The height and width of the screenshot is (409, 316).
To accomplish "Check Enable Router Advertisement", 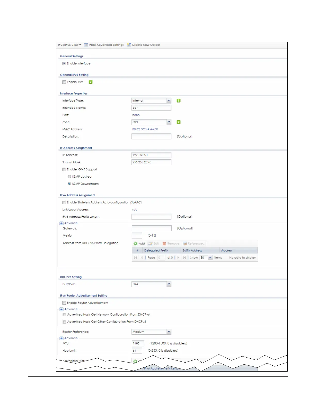I will click(64, 303).
